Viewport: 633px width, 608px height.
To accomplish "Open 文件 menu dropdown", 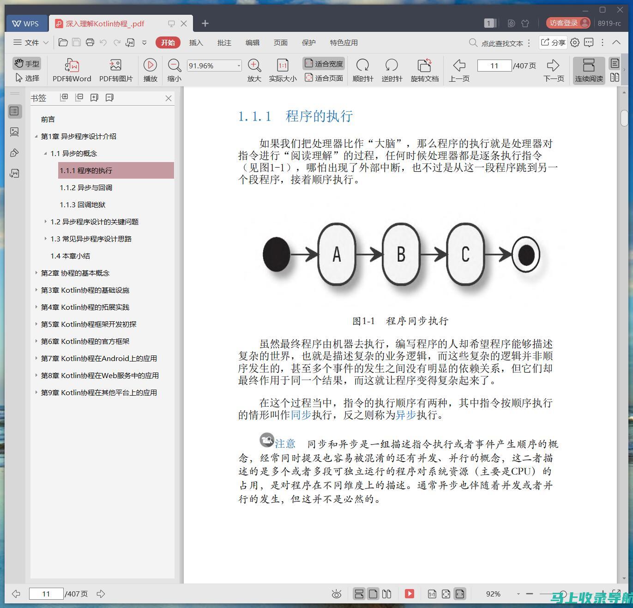I will pos(31,42).
